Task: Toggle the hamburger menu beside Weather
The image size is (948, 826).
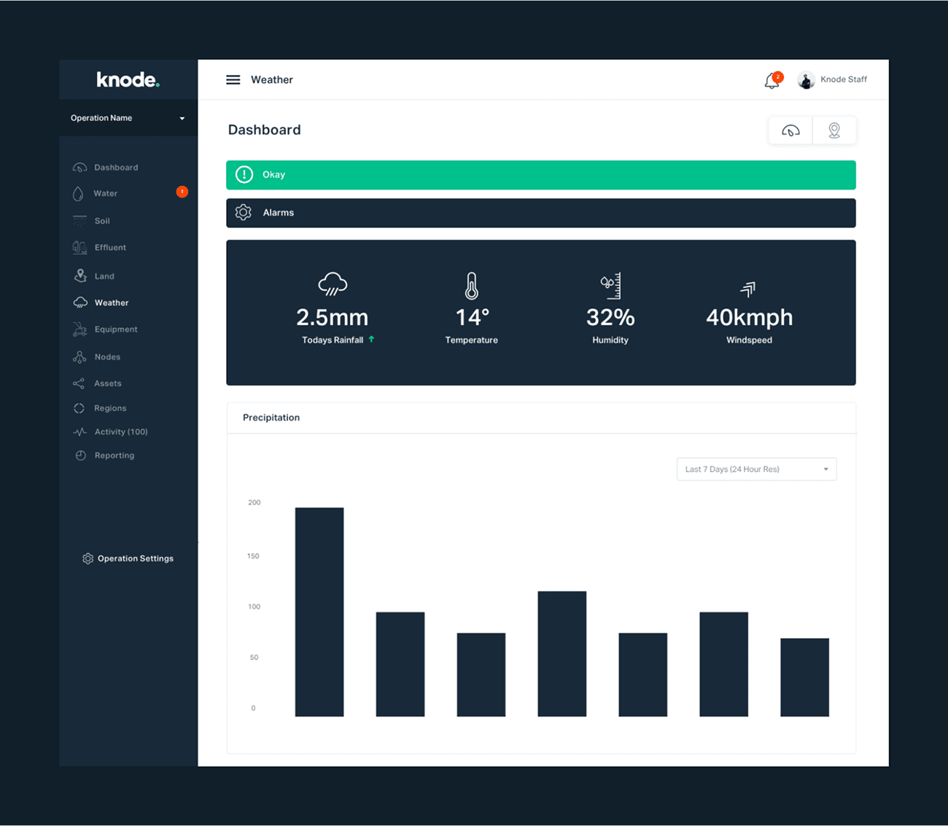Action: pos(233,79)
